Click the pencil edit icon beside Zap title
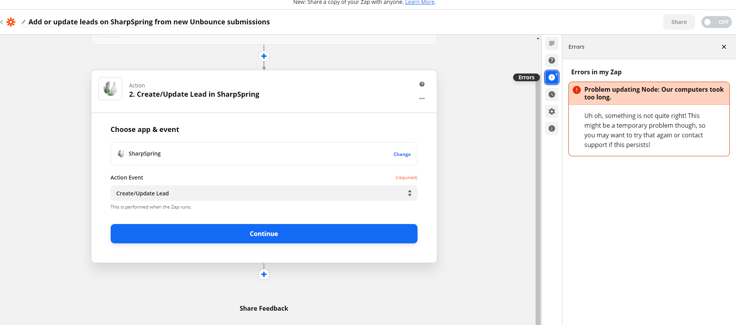This screenshot has height=325, width=736. 24,22
